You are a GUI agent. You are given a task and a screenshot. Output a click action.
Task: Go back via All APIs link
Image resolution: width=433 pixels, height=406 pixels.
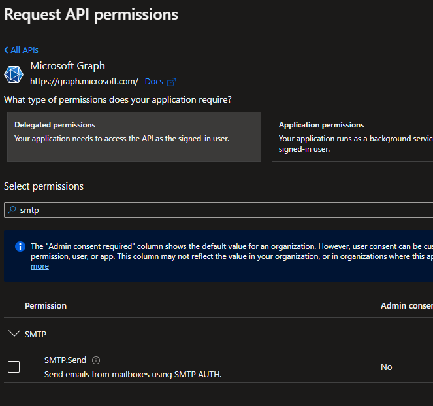[x=24, y=50]
